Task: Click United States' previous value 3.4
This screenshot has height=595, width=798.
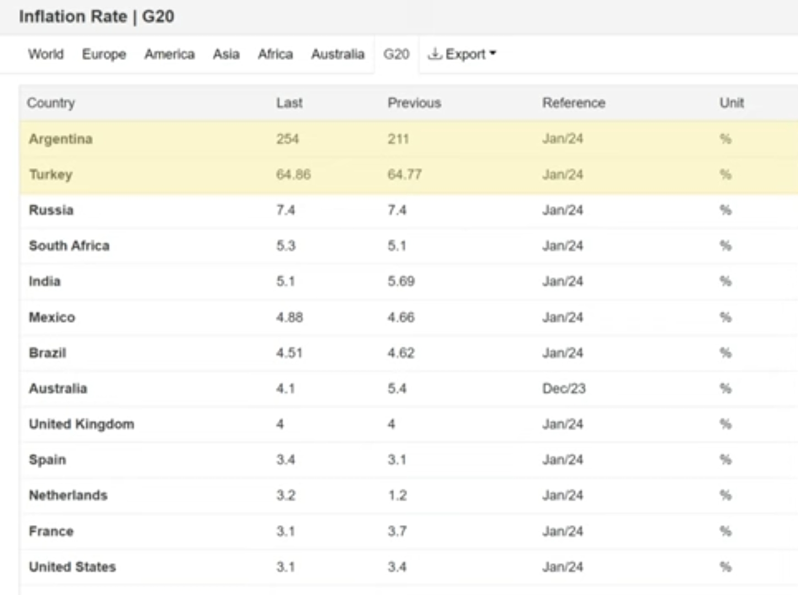Action: [x=397, y=567]
